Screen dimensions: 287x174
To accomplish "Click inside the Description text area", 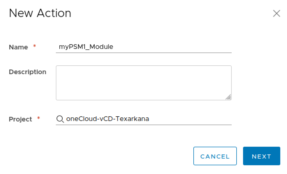I will pos(143,83).
